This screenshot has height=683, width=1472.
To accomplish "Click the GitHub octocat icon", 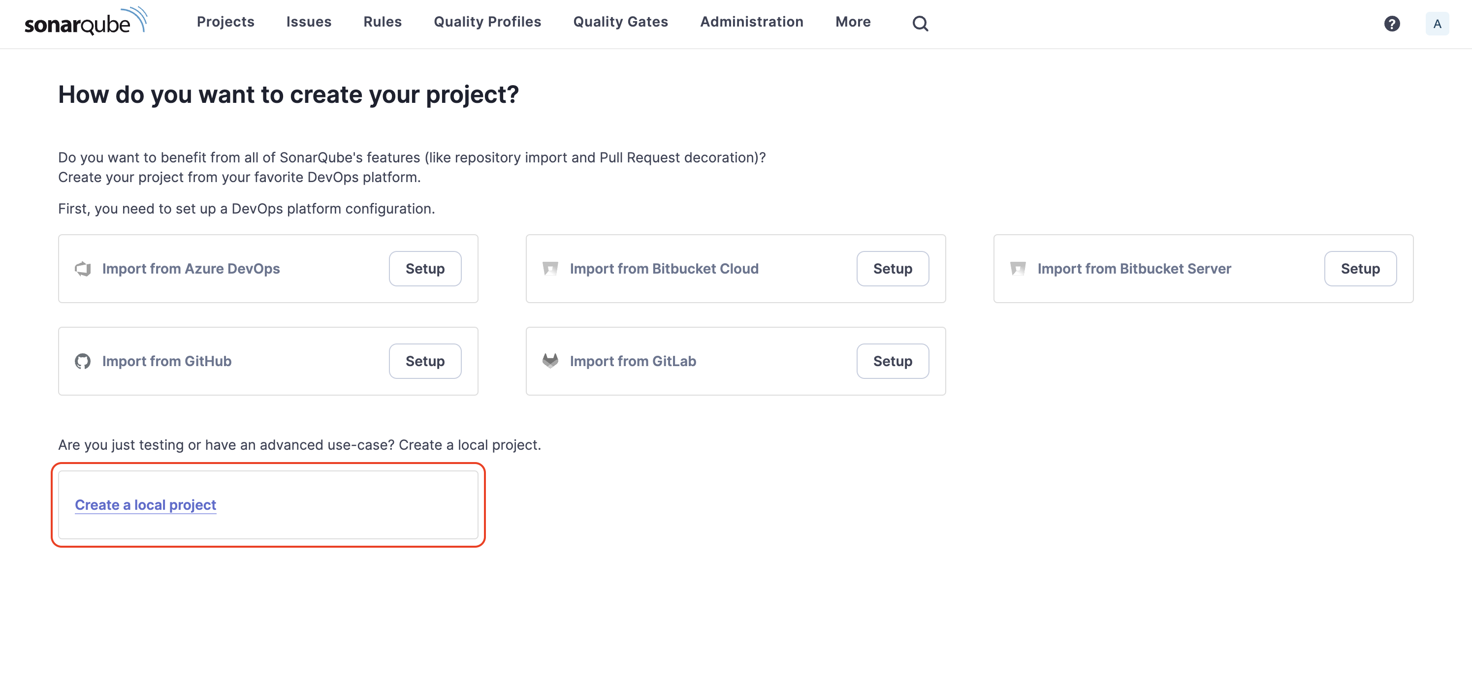I will pos(83,361).
